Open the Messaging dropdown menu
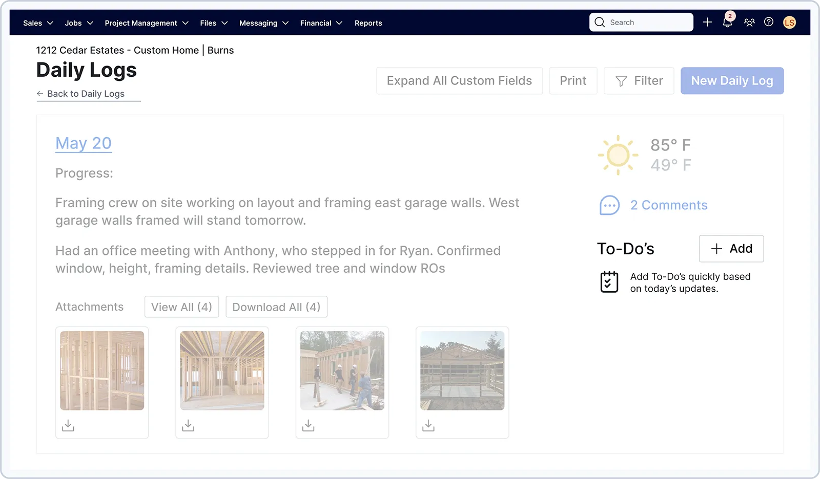 click(263, 23)
